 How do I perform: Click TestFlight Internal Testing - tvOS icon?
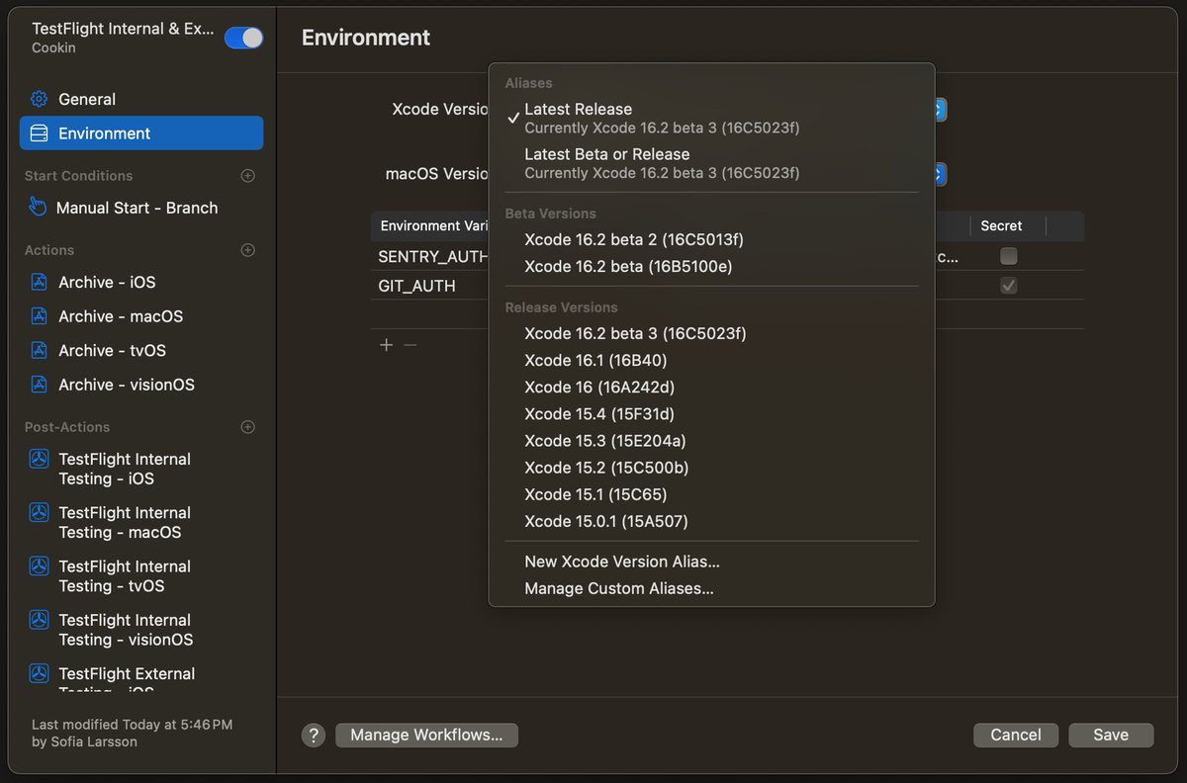(x=39, y=566)
